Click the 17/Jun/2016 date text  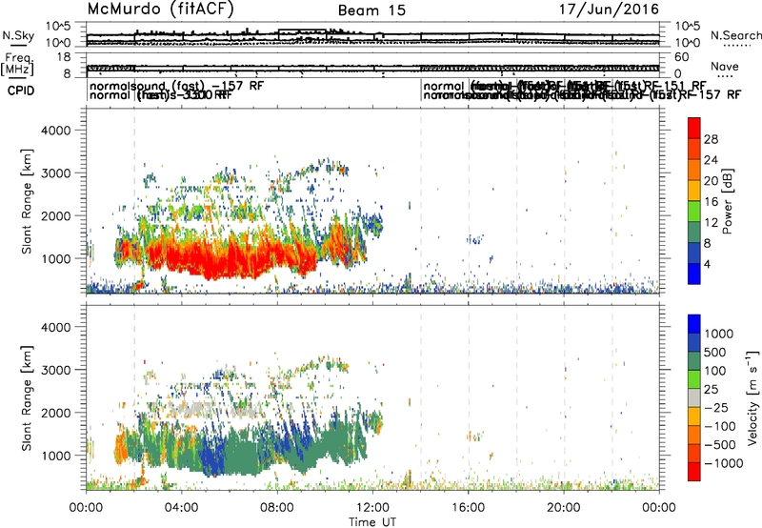pyautogui.click(x=609, y=10)
